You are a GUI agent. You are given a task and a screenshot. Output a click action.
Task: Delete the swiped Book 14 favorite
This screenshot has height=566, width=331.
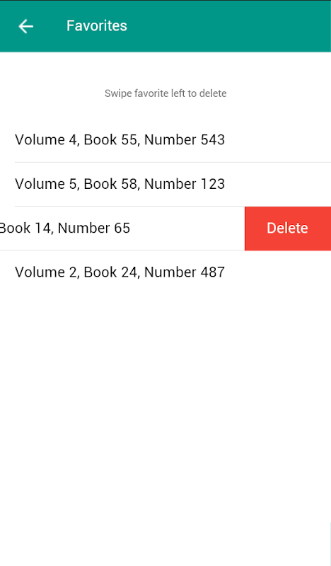point(288,229)
